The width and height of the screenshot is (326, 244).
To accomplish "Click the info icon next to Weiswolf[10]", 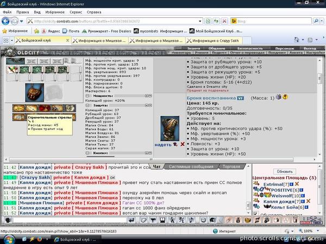I will coord(303,196).
